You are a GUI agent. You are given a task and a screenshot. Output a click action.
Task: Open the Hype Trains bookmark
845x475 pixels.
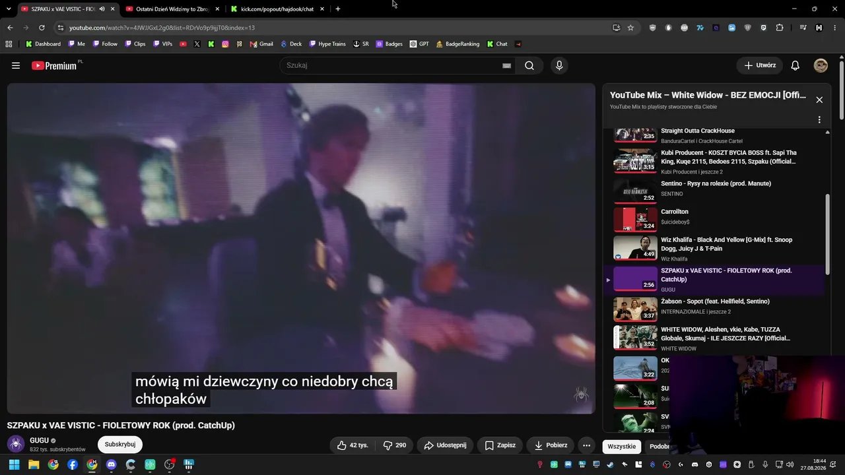(327, 44)
